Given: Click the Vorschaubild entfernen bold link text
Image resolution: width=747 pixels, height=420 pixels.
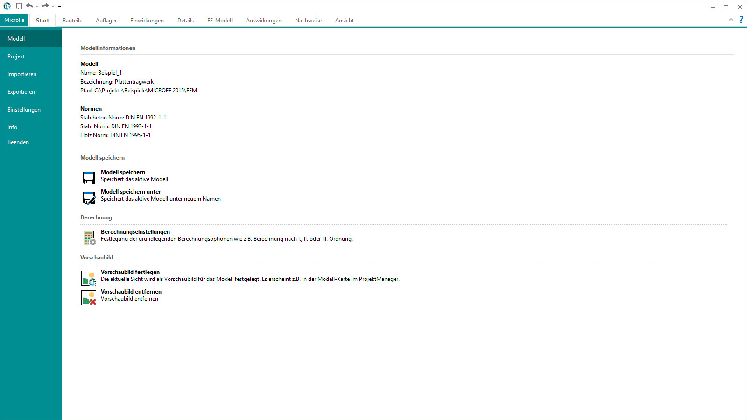Looking at the screenshot, I should click(x=131, y=292).
